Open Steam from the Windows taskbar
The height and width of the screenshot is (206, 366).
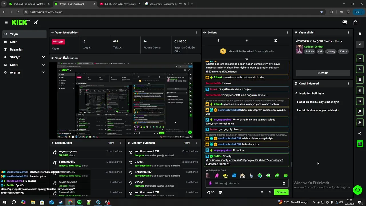61,202
